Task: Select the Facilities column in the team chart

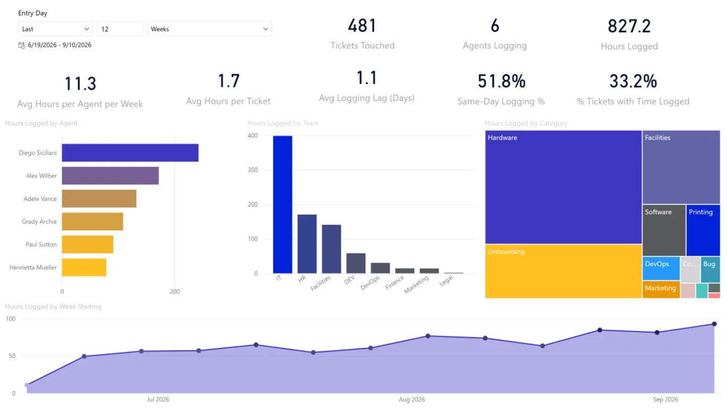Action: pos(332,249)
